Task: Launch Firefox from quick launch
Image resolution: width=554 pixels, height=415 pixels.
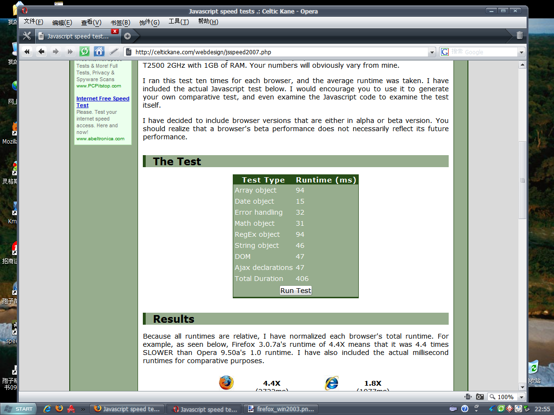Action: click(59, 409)
